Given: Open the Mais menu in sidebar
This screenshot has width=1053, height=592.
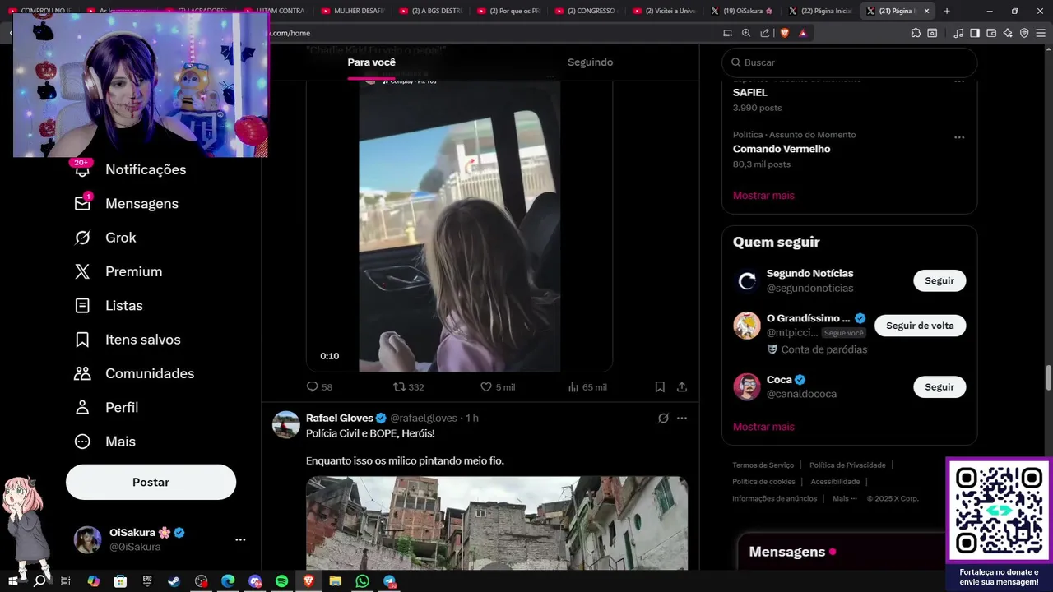Looking at the screenshot, I should (104, 442).
